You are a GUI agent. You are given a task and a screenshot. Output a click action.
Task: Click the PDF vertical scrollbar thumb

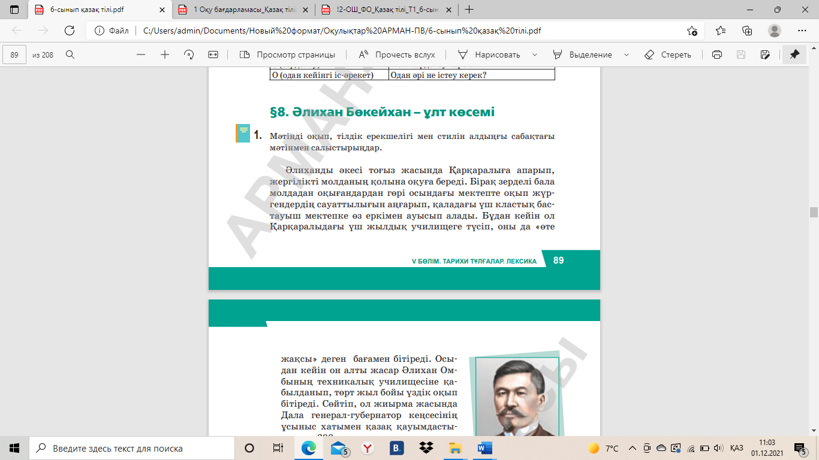point(814,212)
